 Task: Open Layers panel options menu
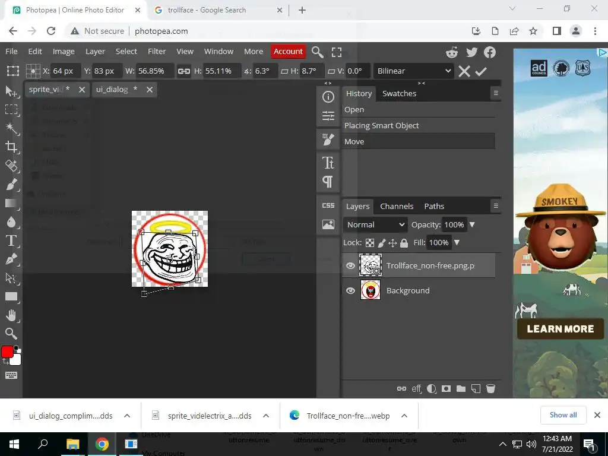[496, 206]
